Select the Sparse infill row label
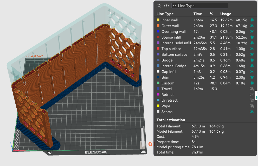 pyautogui.click(x=171, y=37)
